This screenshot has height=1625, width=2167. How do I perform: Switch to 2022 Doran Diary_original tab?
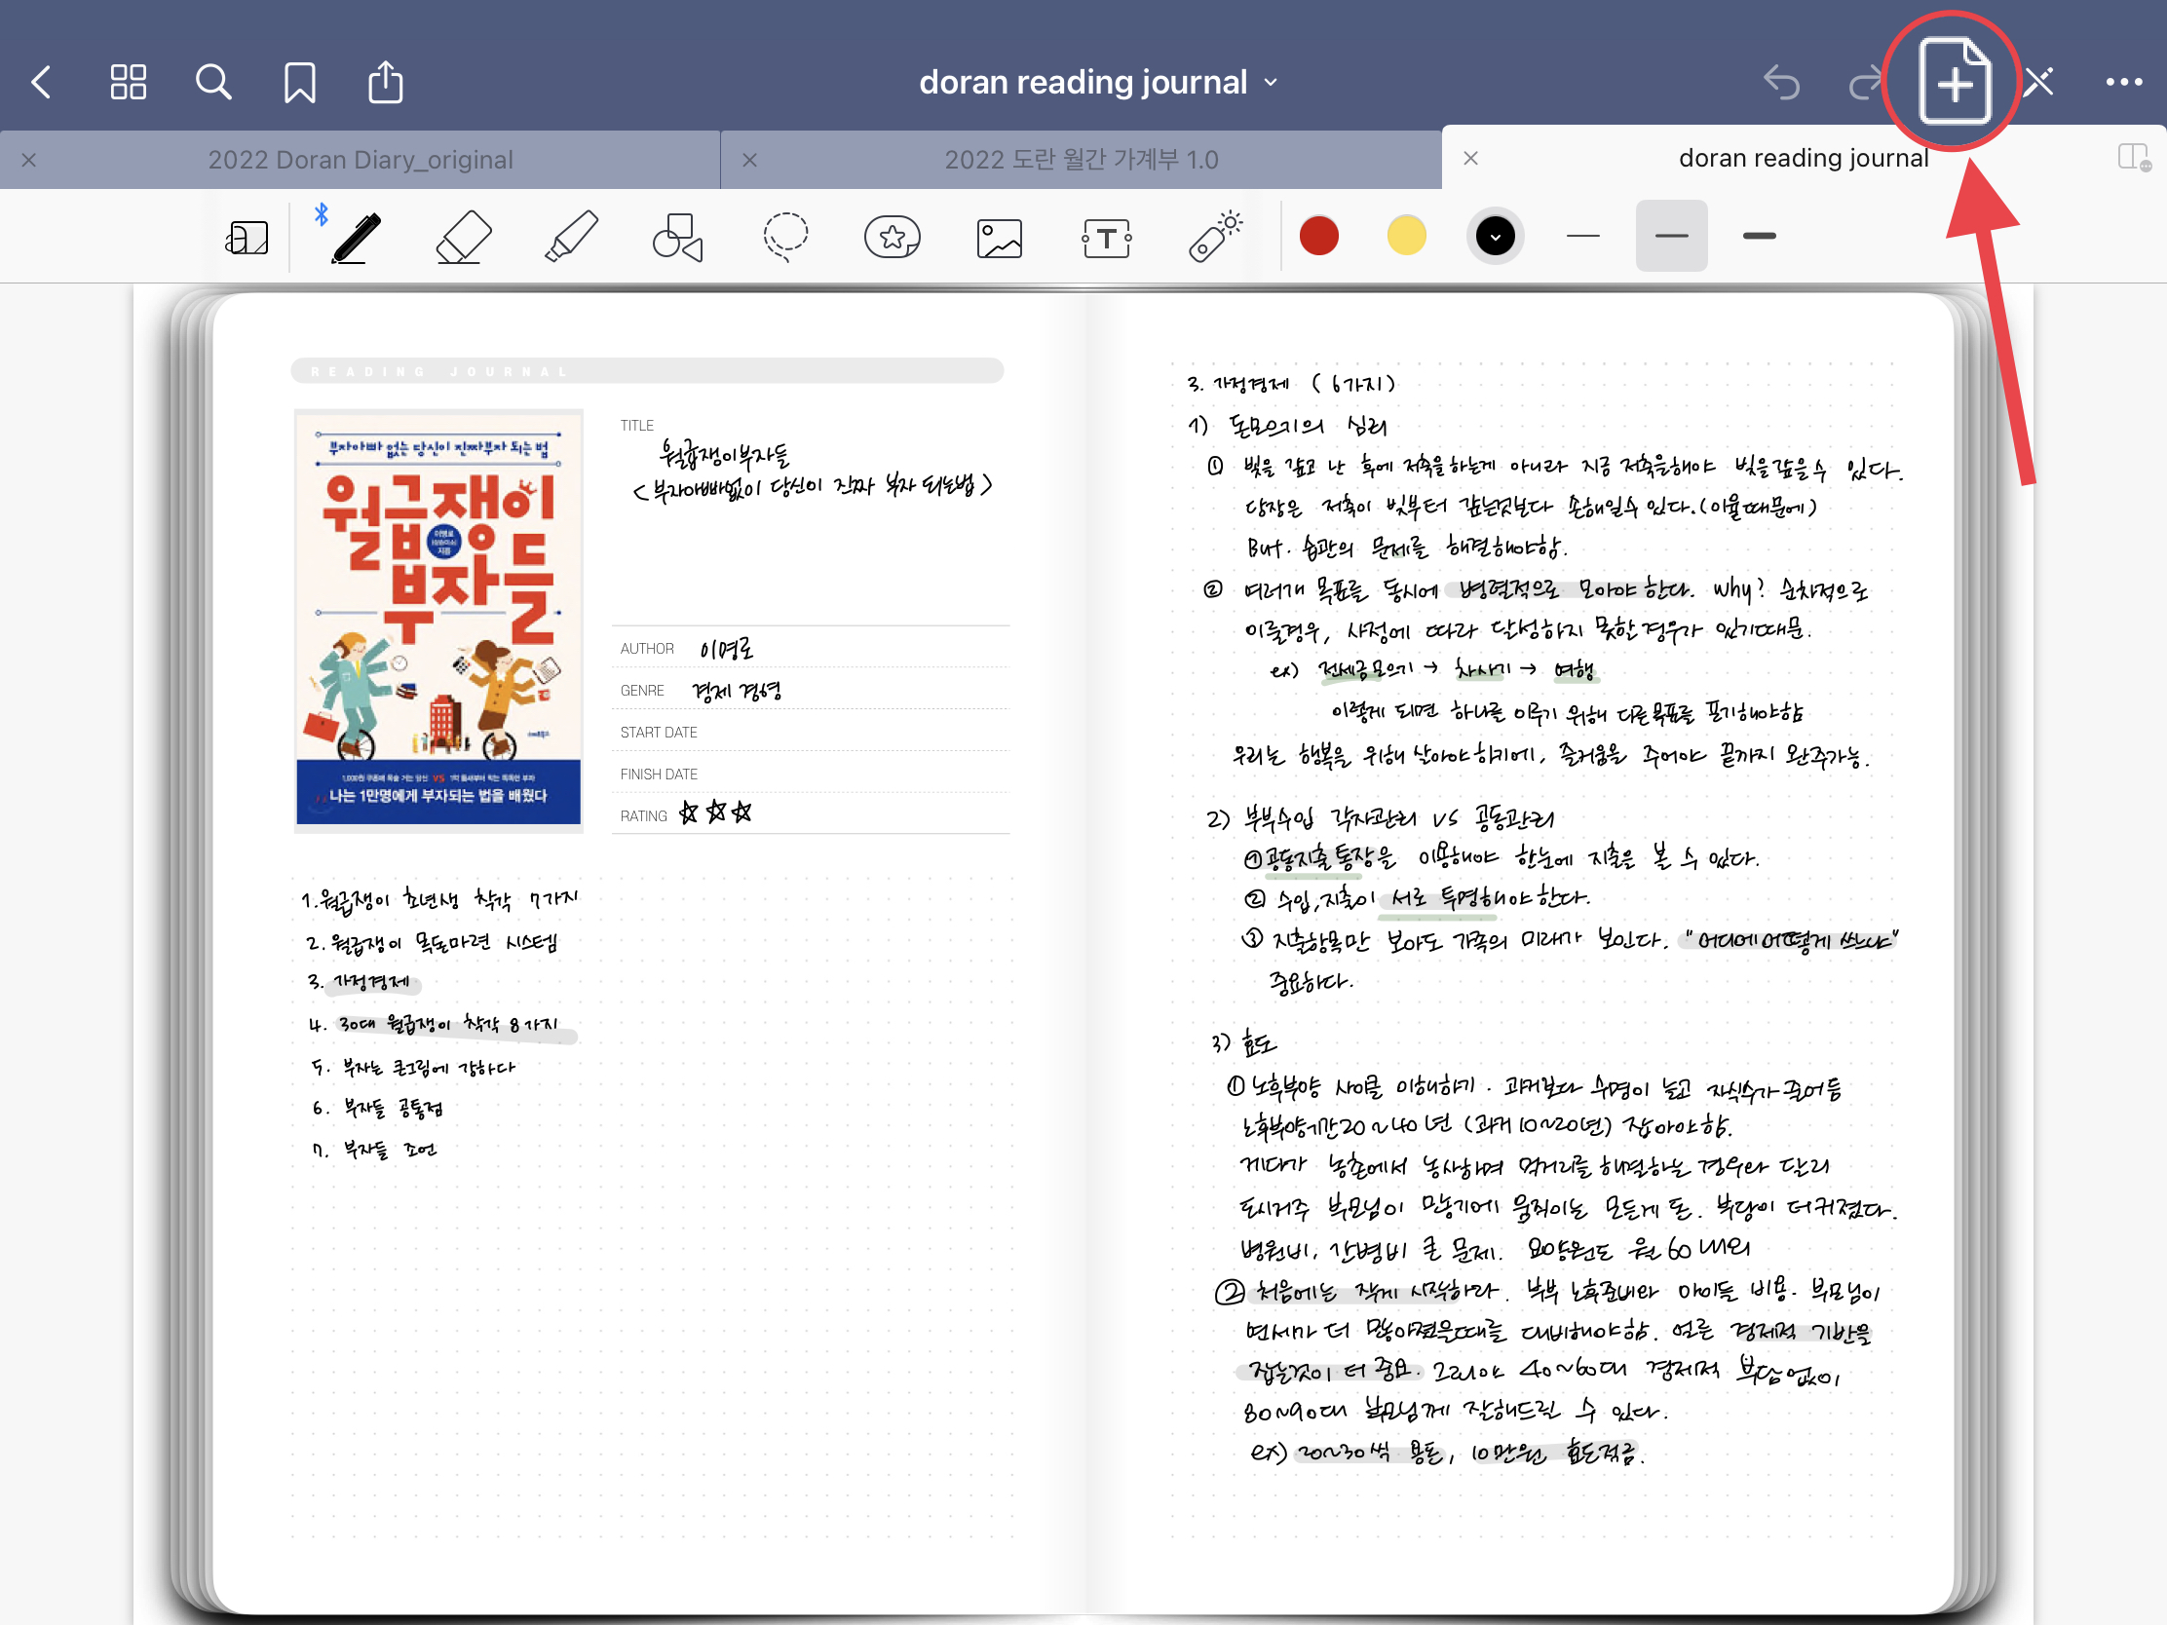click(361, 160)
